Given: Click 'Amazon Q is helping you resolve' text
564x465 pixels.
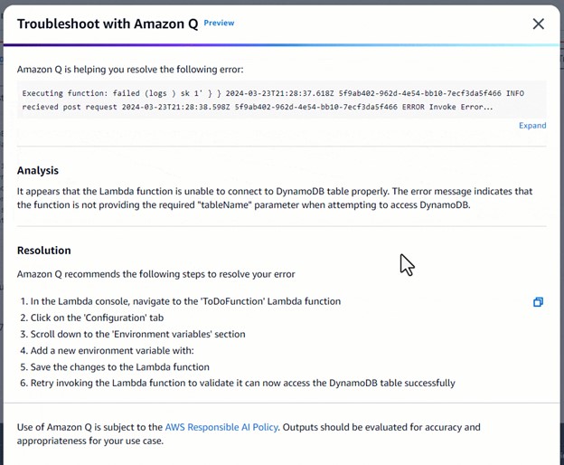Looking at the screenshot, I should [130, 69].
